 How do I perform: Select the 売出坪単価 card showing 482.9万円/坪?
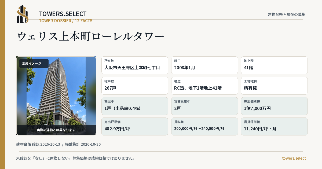[135, 126]
